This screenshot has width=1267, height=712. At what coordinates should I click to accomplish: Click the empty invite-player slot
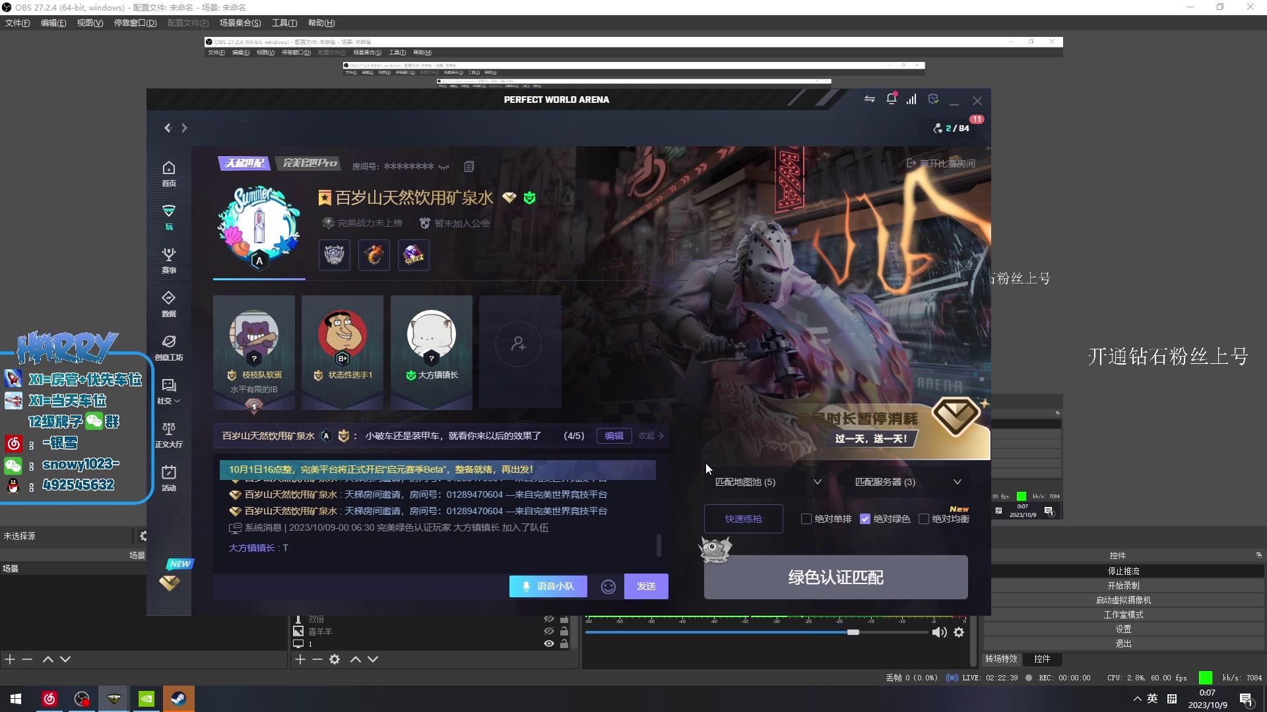519,352
